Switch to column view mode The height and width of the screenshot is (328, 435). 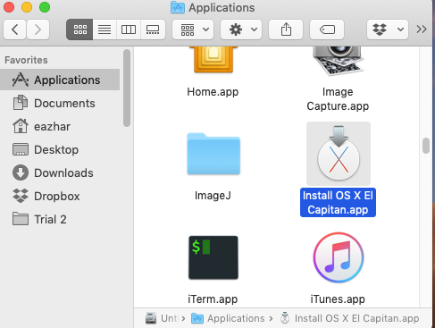129,29
